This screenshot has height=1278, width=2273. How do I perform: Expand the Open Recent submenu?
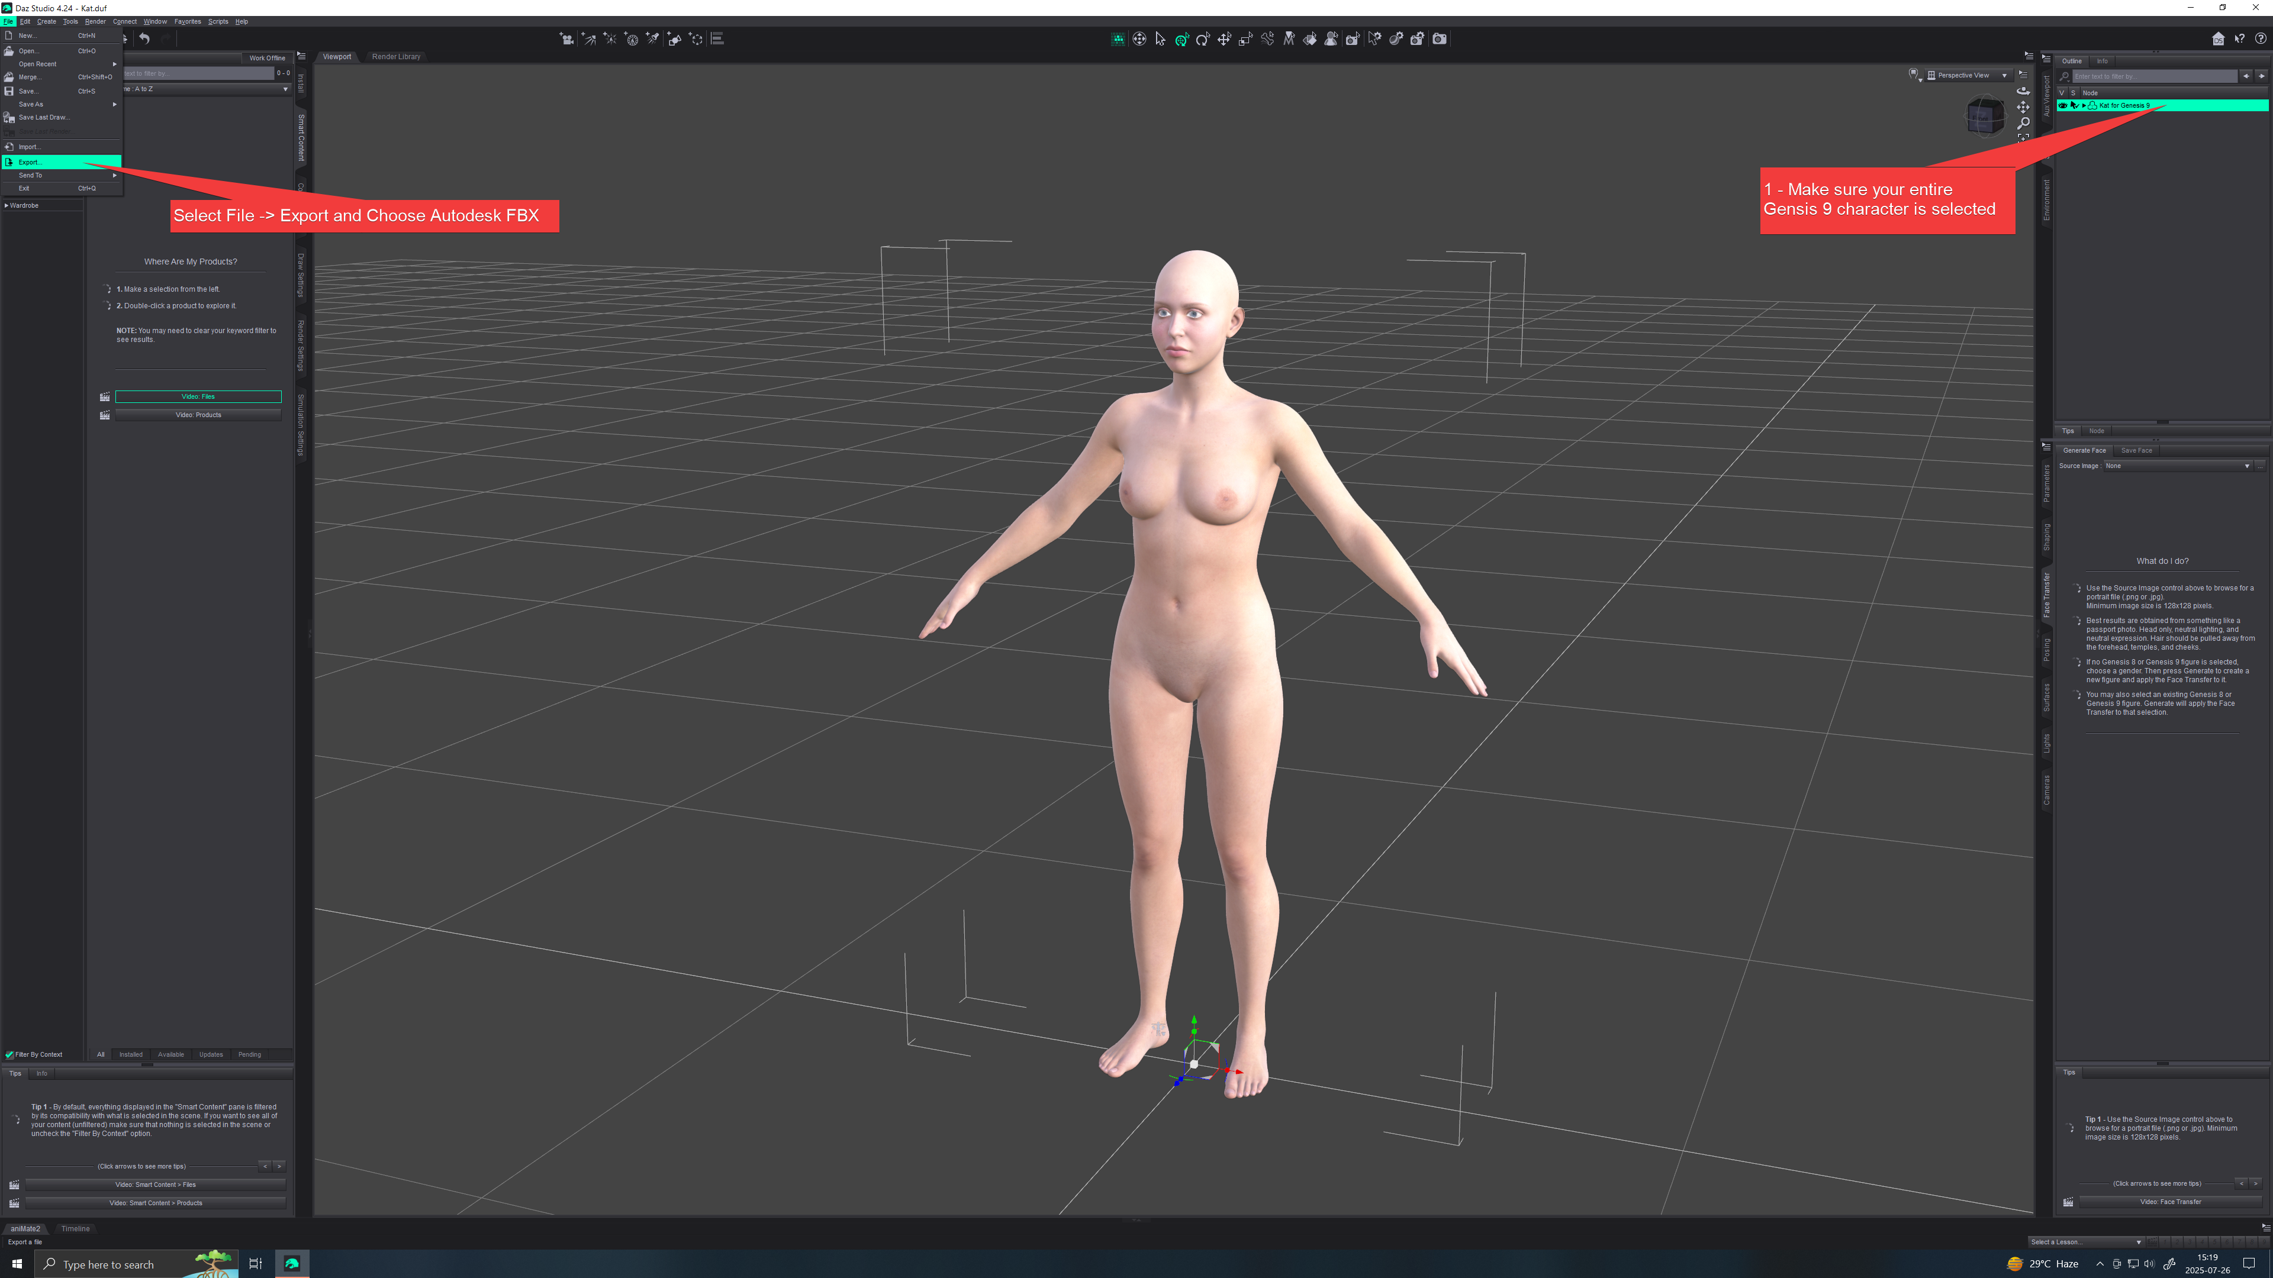pyautogui.click(x=62, y=64)
